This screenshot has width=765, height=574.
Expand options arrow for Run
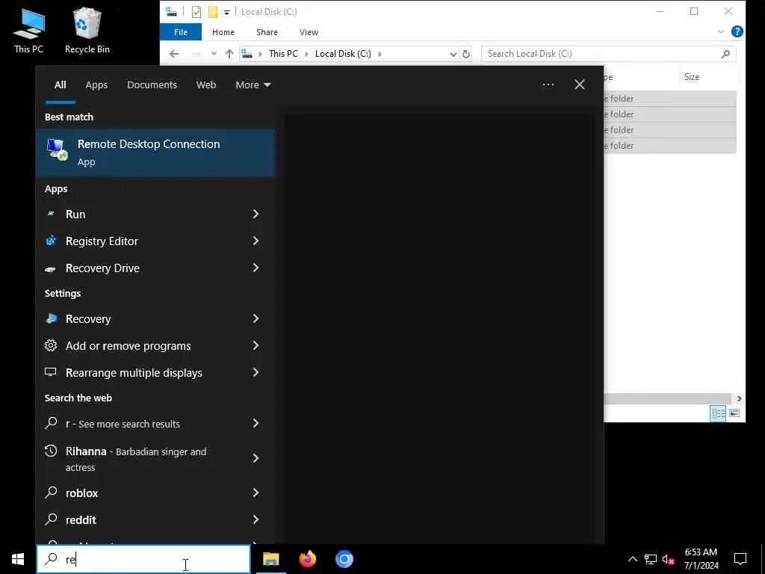click(255, 215)
